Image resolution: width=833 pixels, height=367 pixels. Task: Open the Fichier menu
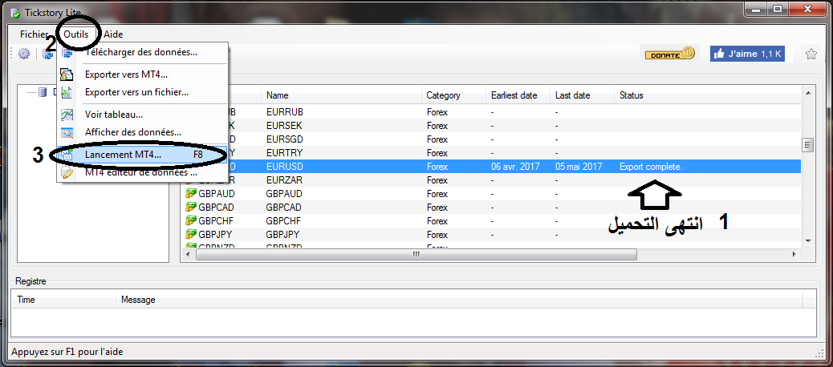[35, 34]
